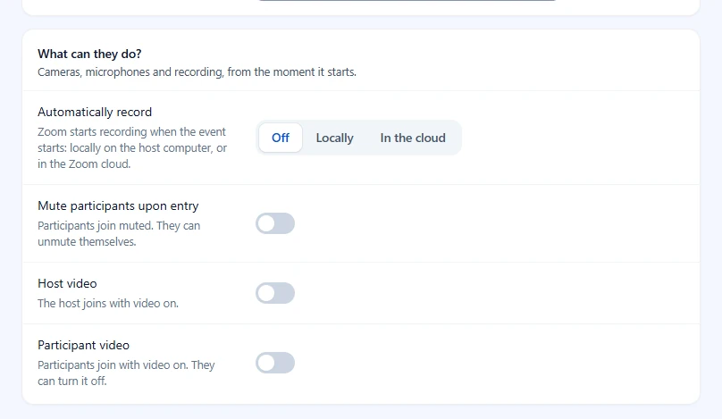
Task: Set automatic recording to In the cloud
Action: coord(413,138)
